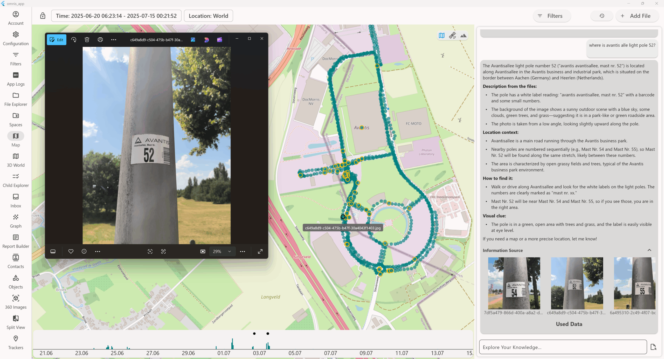Open Contacts

pos(16,261)
